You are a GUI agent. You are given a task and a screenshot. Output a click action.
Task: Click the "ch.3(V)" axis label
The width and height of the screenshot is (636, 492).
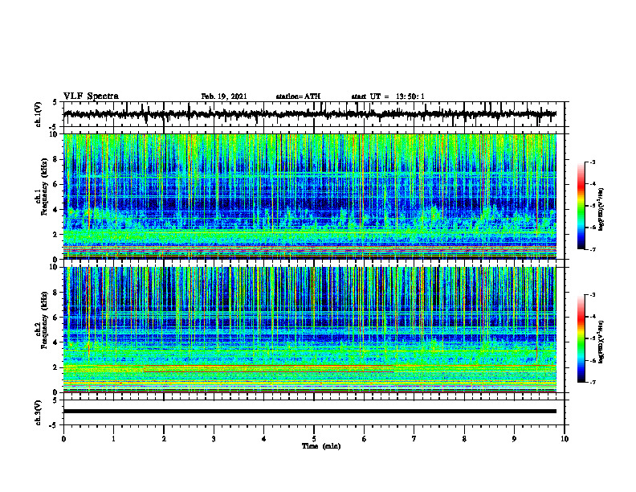39,412
